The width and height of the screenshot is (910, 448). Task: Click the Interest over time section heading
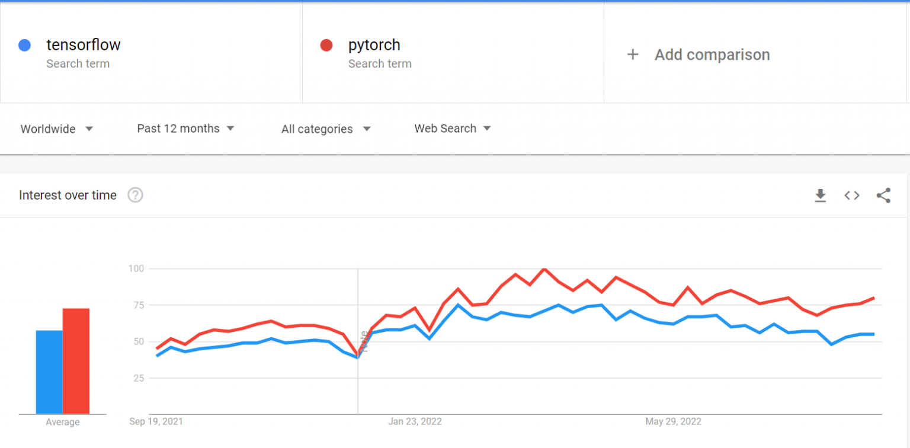pos(67,195)
